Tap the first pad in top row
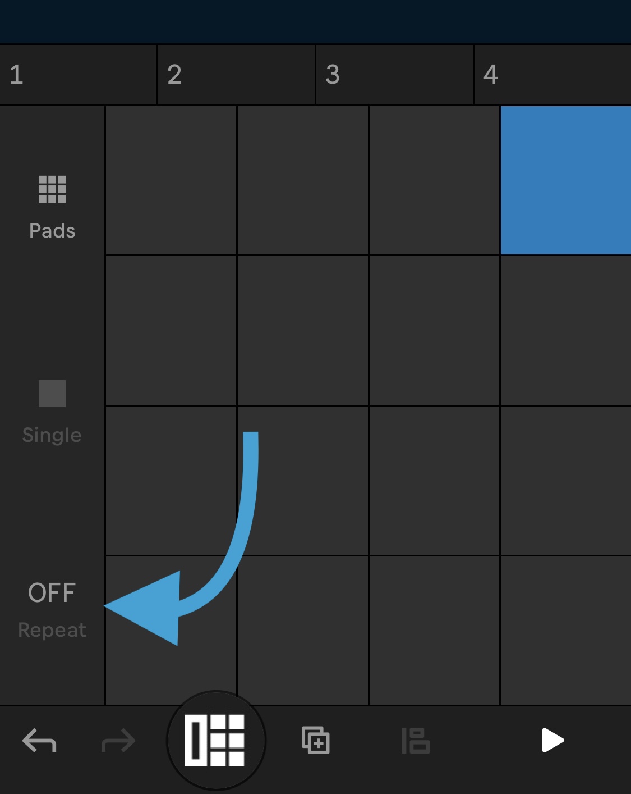 coord(171,180)
